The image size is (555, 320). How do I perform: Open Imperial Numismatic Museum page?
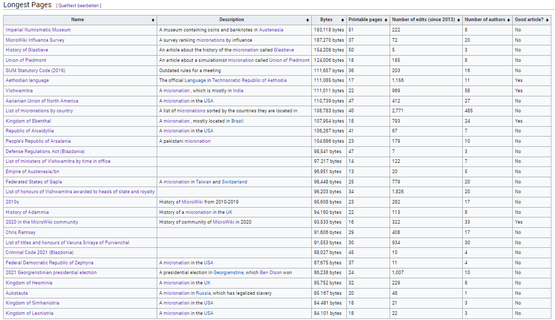(x=38, y=30)
